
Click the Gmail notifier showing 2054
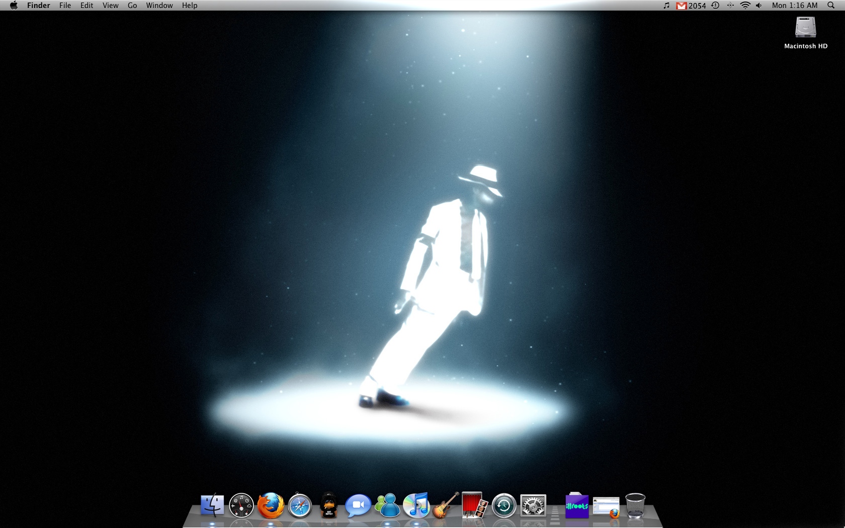coord(691,6)
